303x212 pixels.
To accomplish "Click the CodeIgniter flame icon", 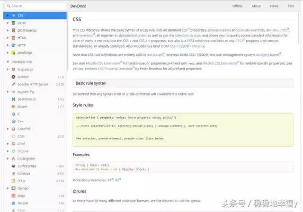I will 13,159.
